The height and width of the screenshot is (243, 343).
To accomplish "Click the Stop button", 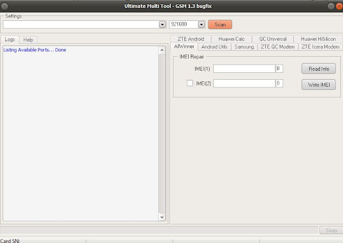I will pyautogui.click(x=331, y=230).
